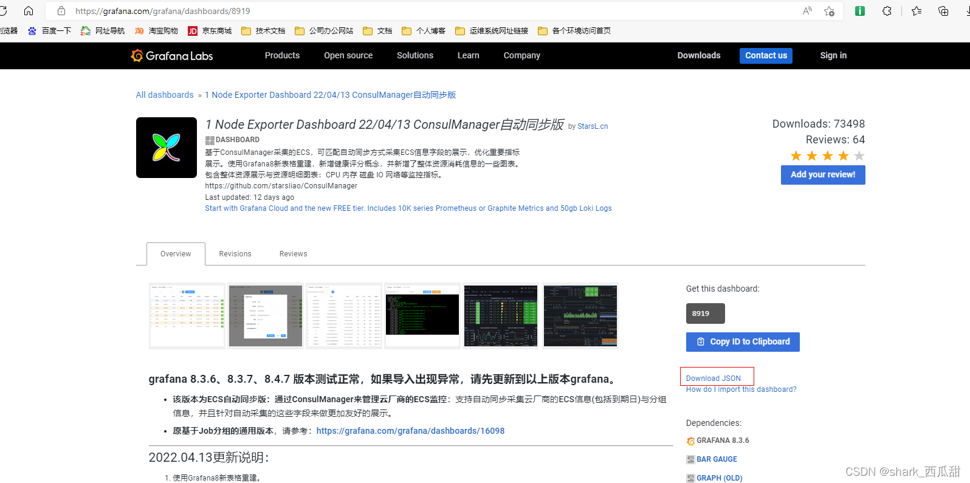This screenshot has height=483, width=970.
Task: Open 文档 bookmark folder
Action: [x=377, y=31]
